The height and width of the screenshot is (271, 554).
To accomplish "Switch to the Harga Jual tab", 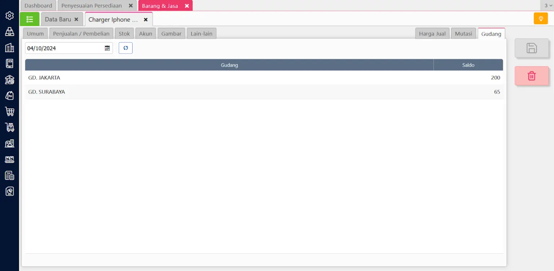I will [432, 34].
